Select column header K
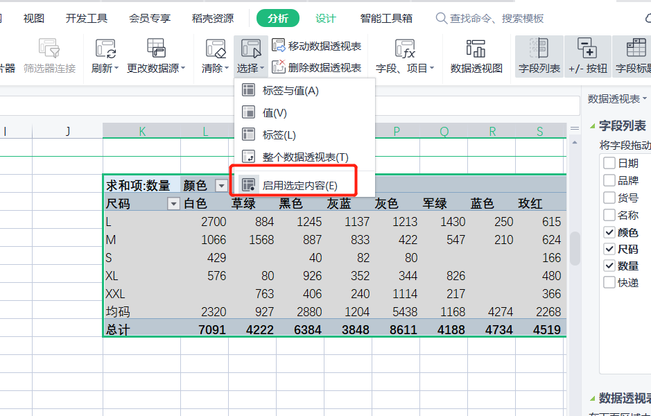 142,131
